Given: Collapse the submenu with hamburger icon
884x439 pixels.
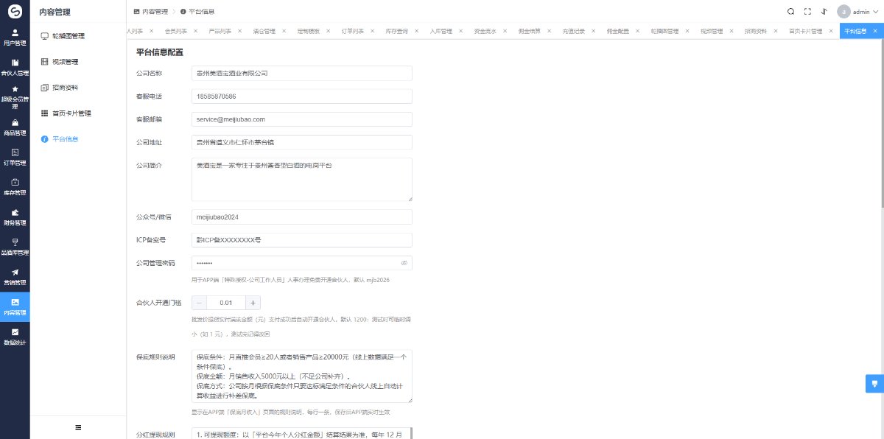Looking at the screenshot, I should (78, 427).
